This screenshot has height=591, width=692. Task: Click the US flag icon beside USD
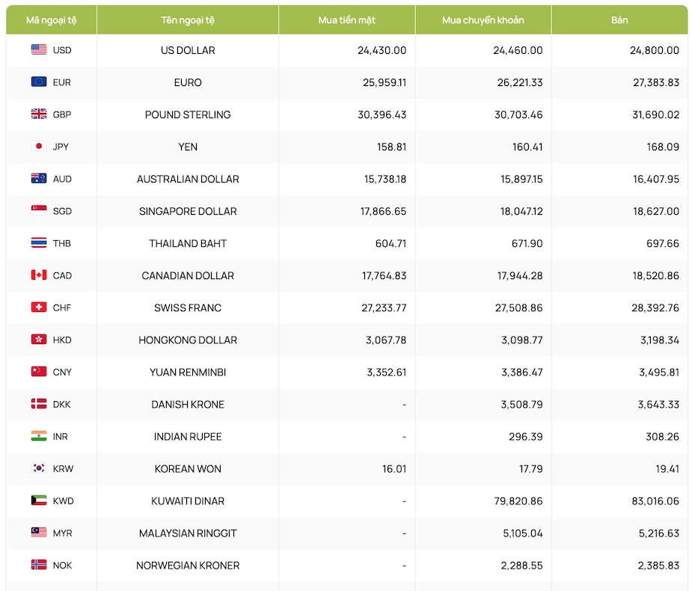coord(39,50)
